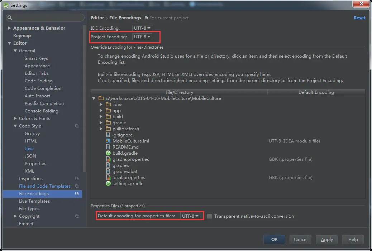
Task: Click the build folder icon
Action: pos(108,116)
